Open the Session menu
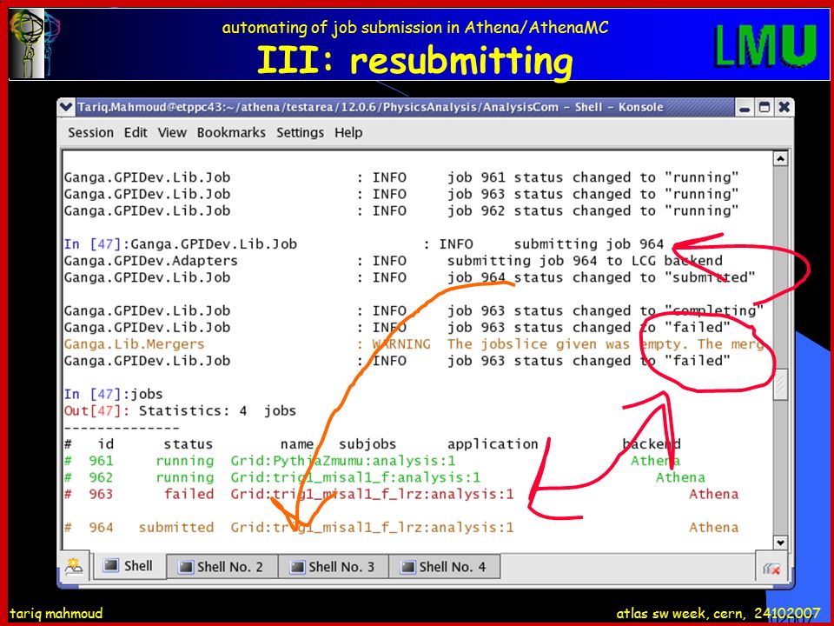This screenshot has height=626, width=834. 90,132
